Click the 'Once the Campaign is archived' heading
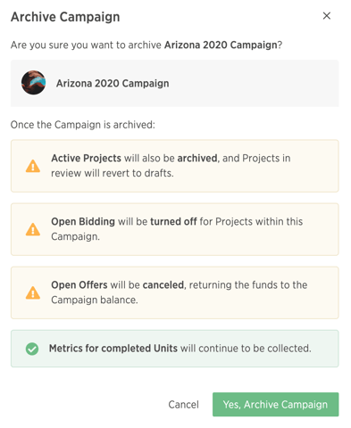The width and height of the screenshot is (351, 428). coord(83,125)
